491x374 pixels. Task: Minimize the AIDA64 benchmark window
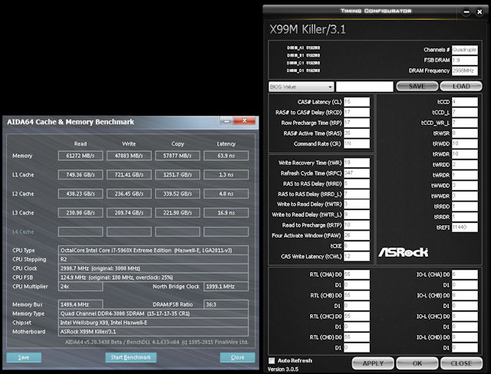pyautogui.click(x=226, y=121)
